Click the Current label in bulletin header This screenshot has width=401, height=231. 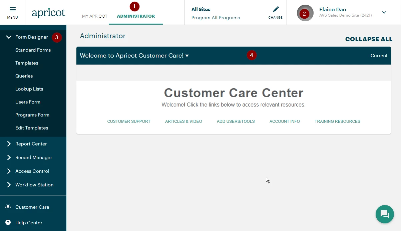pyautogui.click(x=379, y=56)
